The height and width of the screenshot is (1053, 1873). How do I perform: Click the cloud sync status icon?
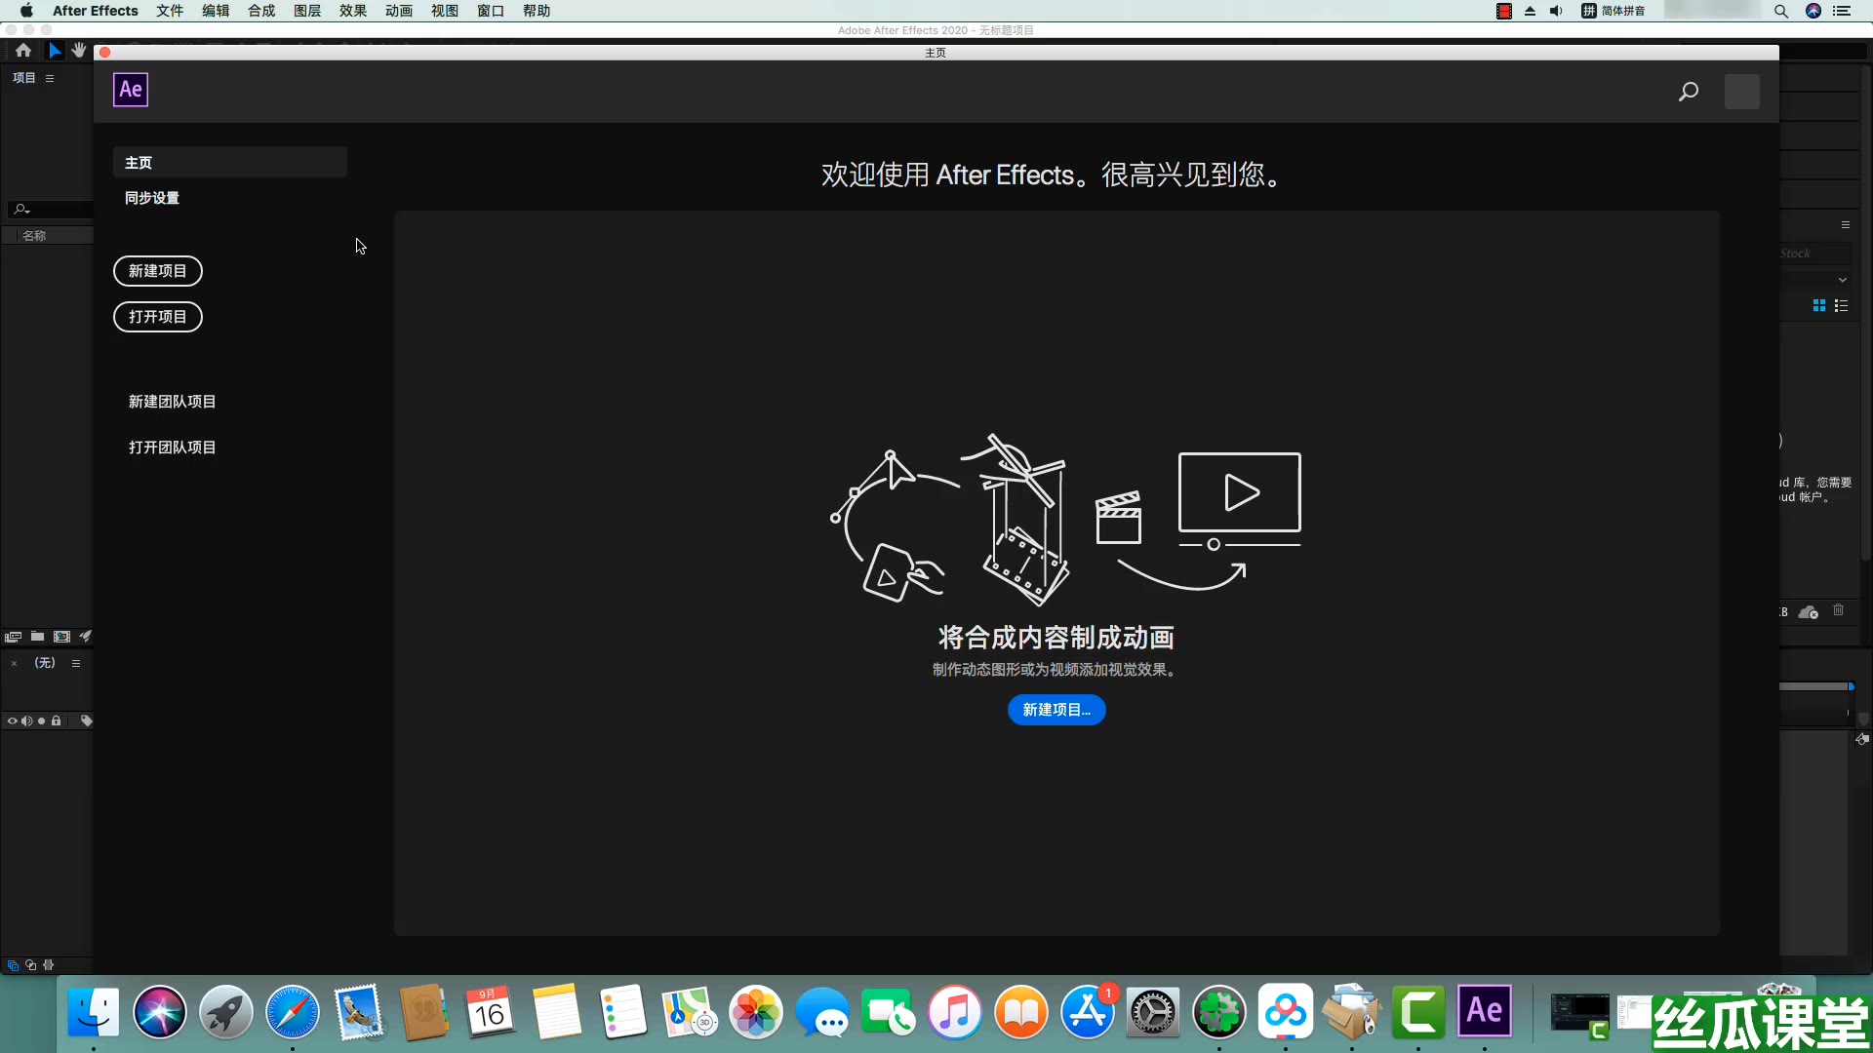click(x=1809, y=612)
